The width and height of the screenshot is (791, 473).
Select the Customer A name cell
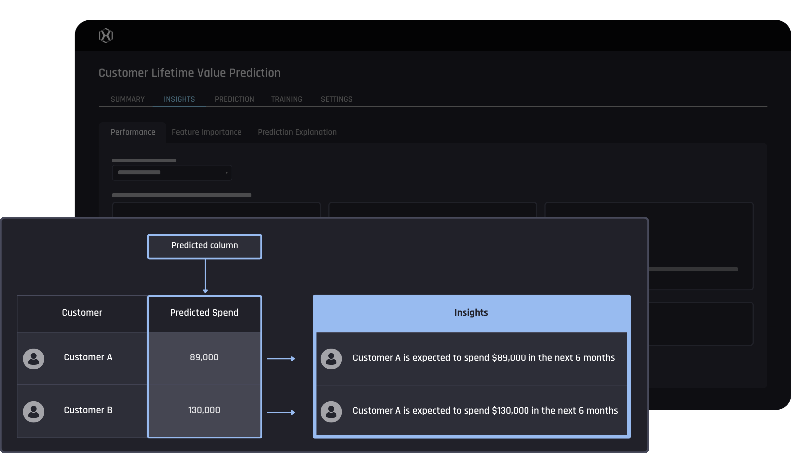(x=88, y=357)
